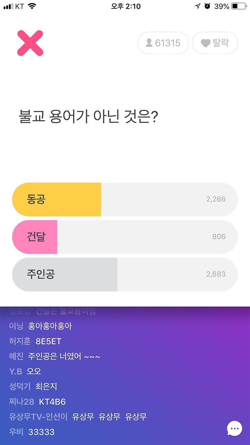This screenshot has width=250, height=445.
Task: Tap the battery indicator icon
Action: coord(239,6)
